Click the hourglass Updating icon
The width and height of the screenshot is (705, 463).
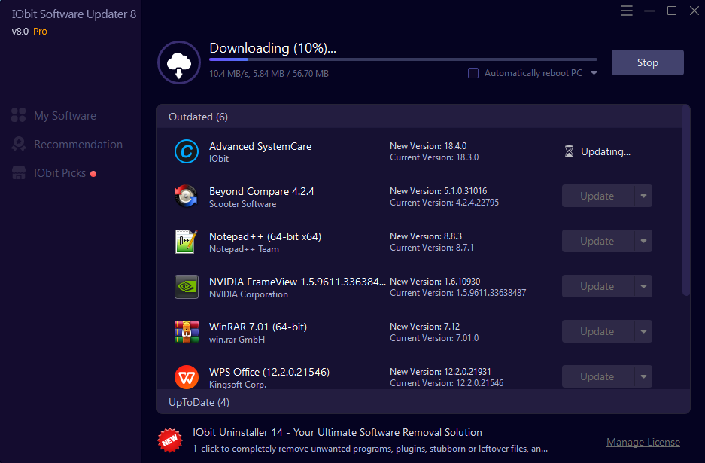pos(569,151)
